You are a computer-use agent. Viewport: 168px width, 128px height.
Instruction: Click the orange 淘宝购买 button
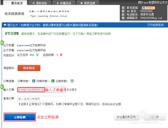(x=29, y=68)
